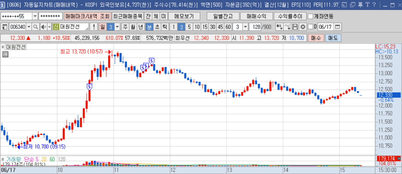Select 분 minute chart toggle
Image resolution: width=402 pixels, height=174 pixels.
click(149, 27)
